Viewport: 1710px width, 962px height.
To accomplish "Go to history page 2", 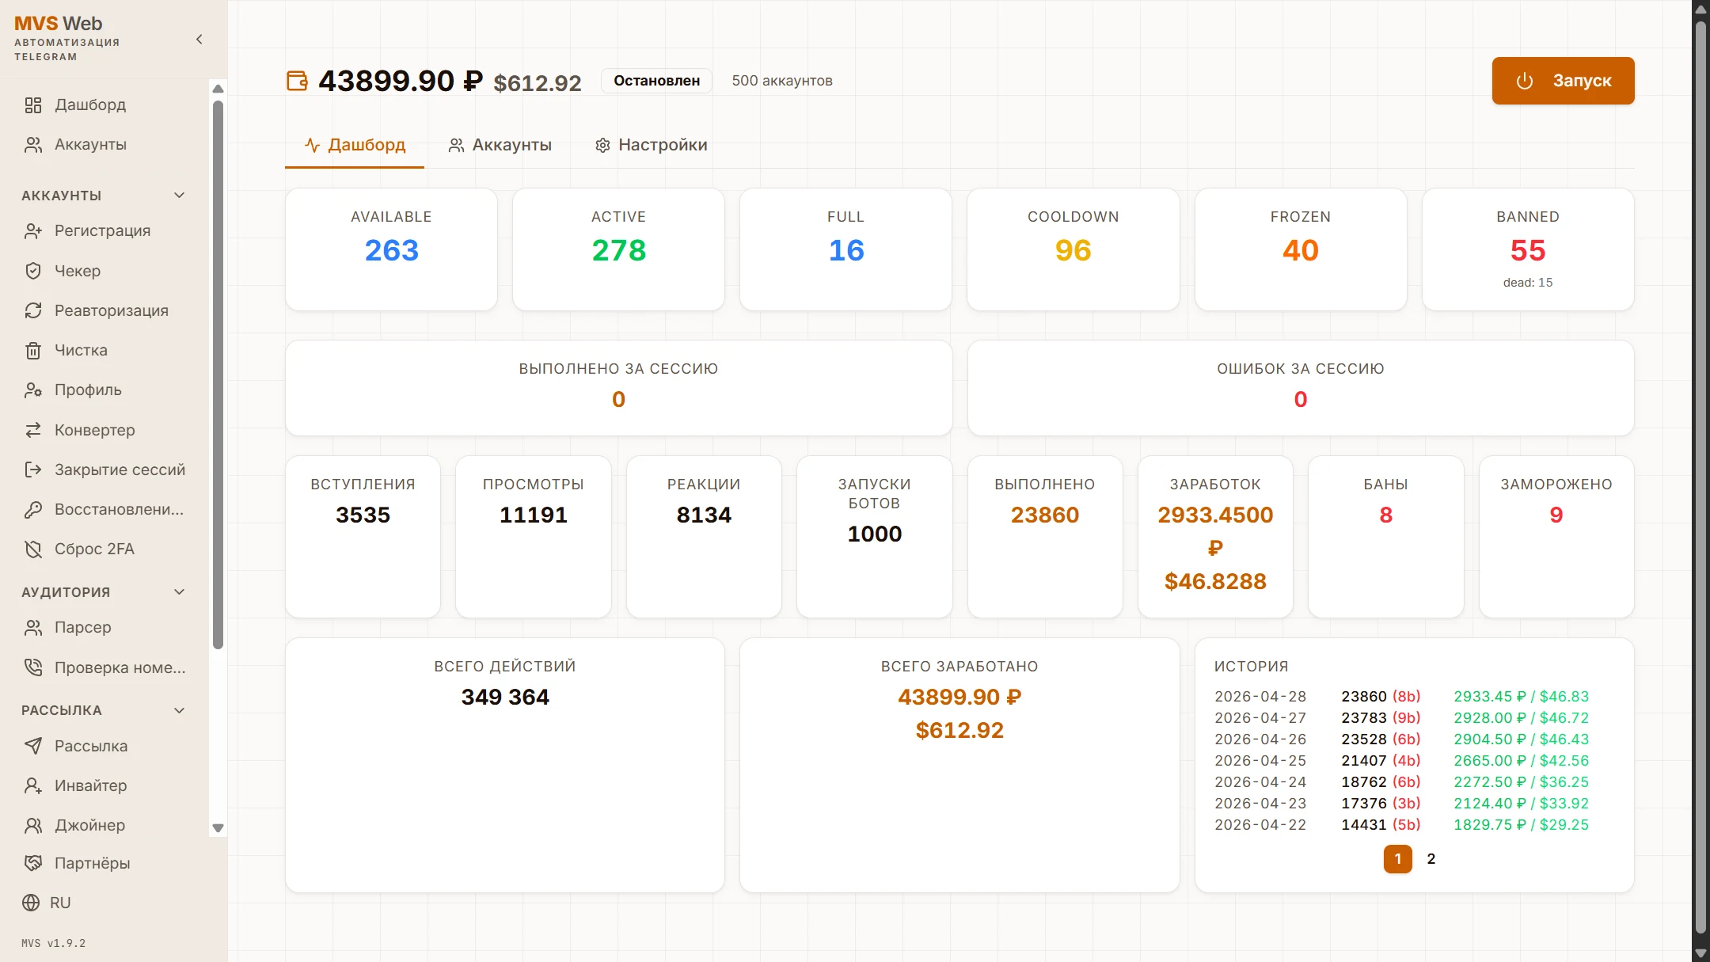I will 1431,859.
